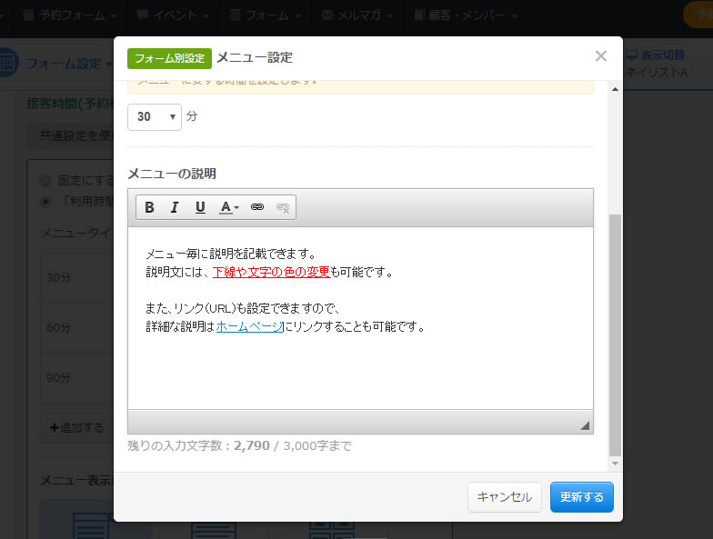Click the insert link icon
Screen dimensions: 713x539
coord(257,207)
